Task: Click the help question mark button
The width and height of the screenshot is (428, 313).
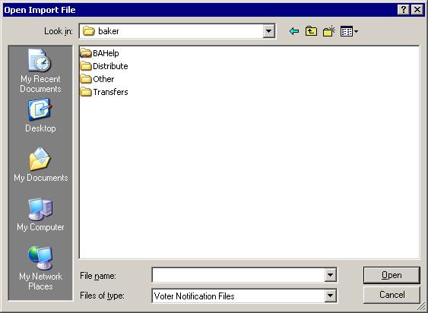Action: coord(404,10)
